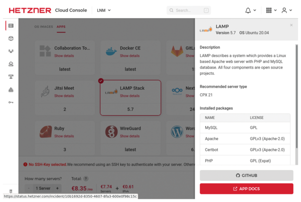The width and height of the screenshot is (301, 202).
Task: Open the APP DOCS button
Action: click(246, 189)
